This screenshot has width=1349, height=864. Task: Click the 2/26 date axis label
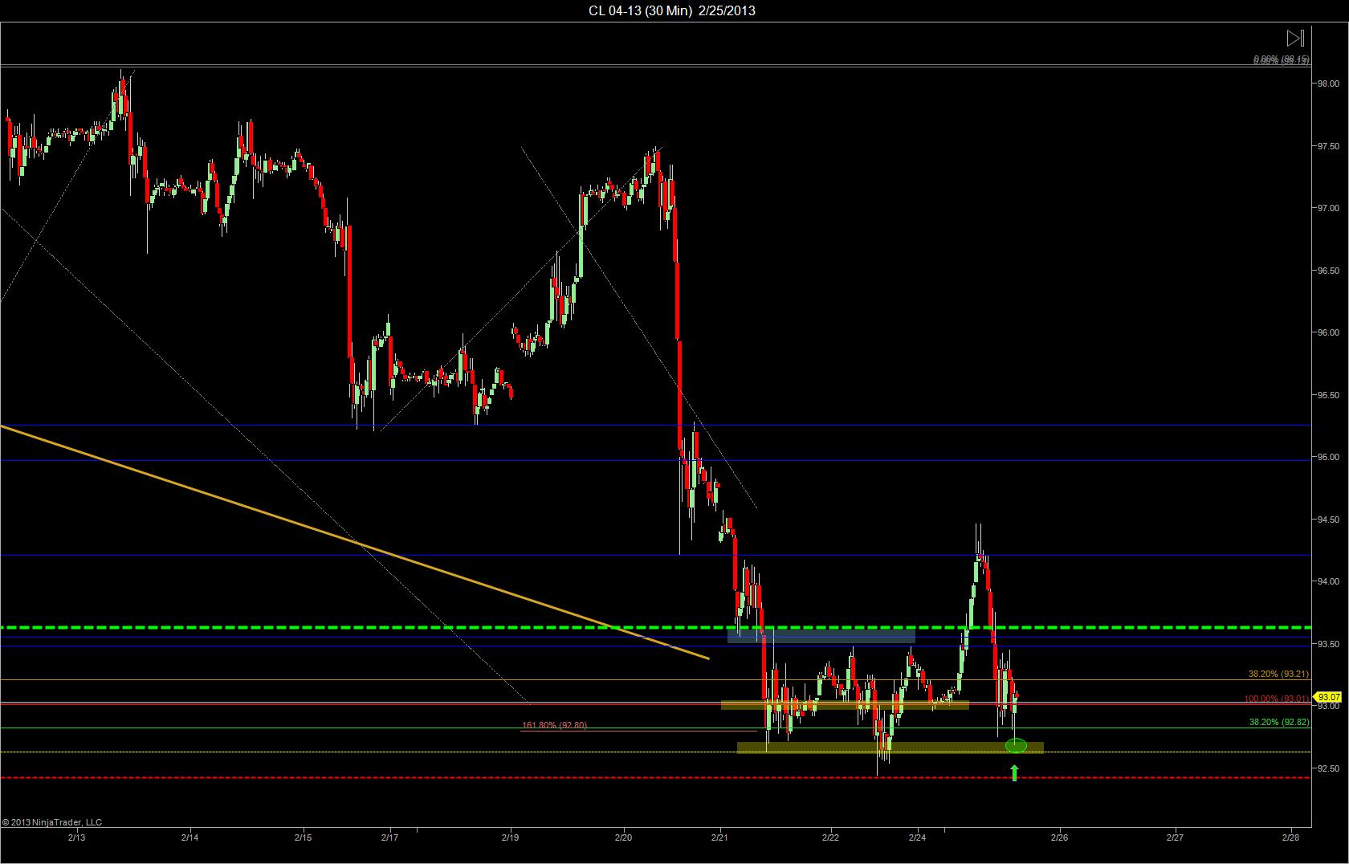pyautogui.click(x=1060, y=837)
